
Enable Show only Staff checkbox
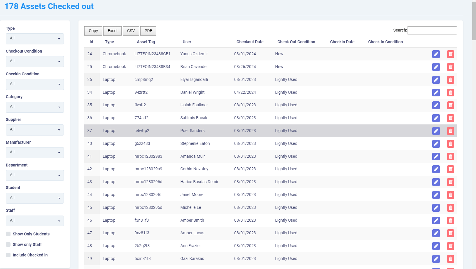pyautogui.click(x=8, y=244)
